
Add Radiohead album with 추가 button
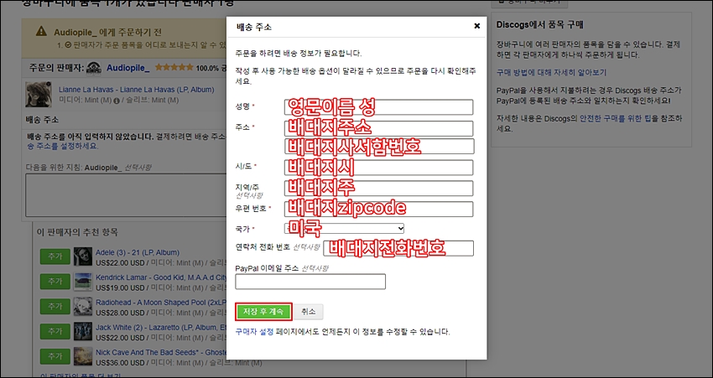55,306
